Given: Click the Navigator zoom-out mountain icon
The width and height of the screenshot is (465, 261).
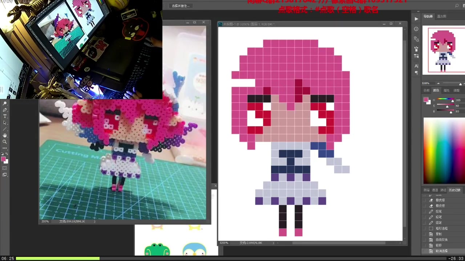Looking at the screenshot, I should pos(438,83).
